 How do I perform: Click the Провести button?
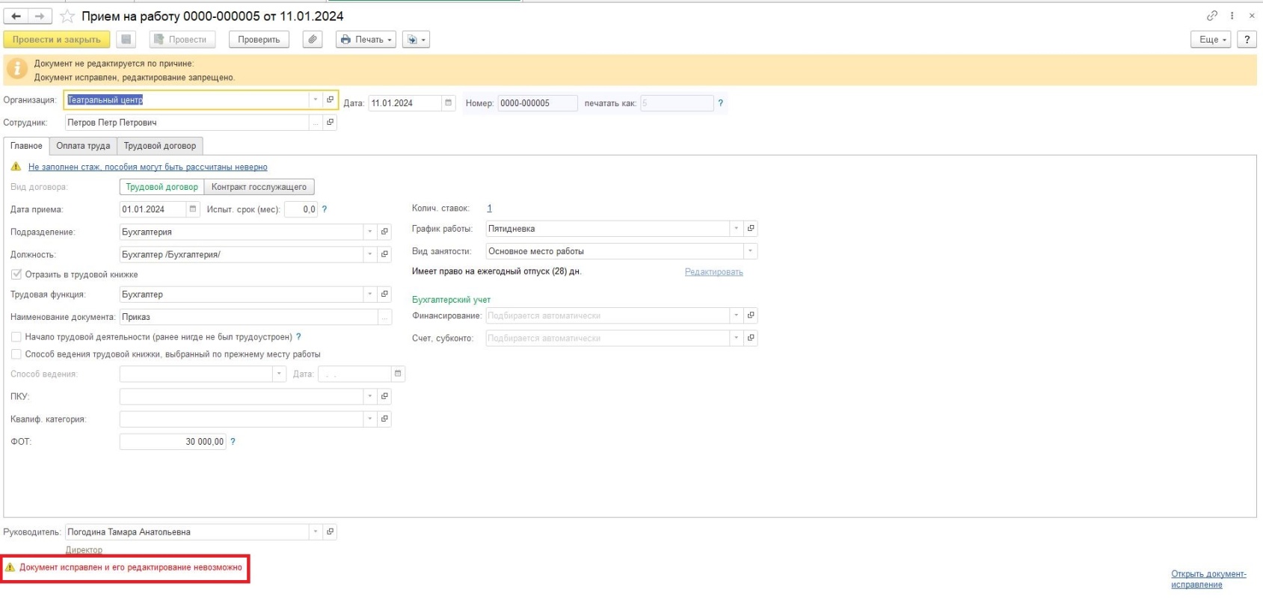click(x=182, y=40)
